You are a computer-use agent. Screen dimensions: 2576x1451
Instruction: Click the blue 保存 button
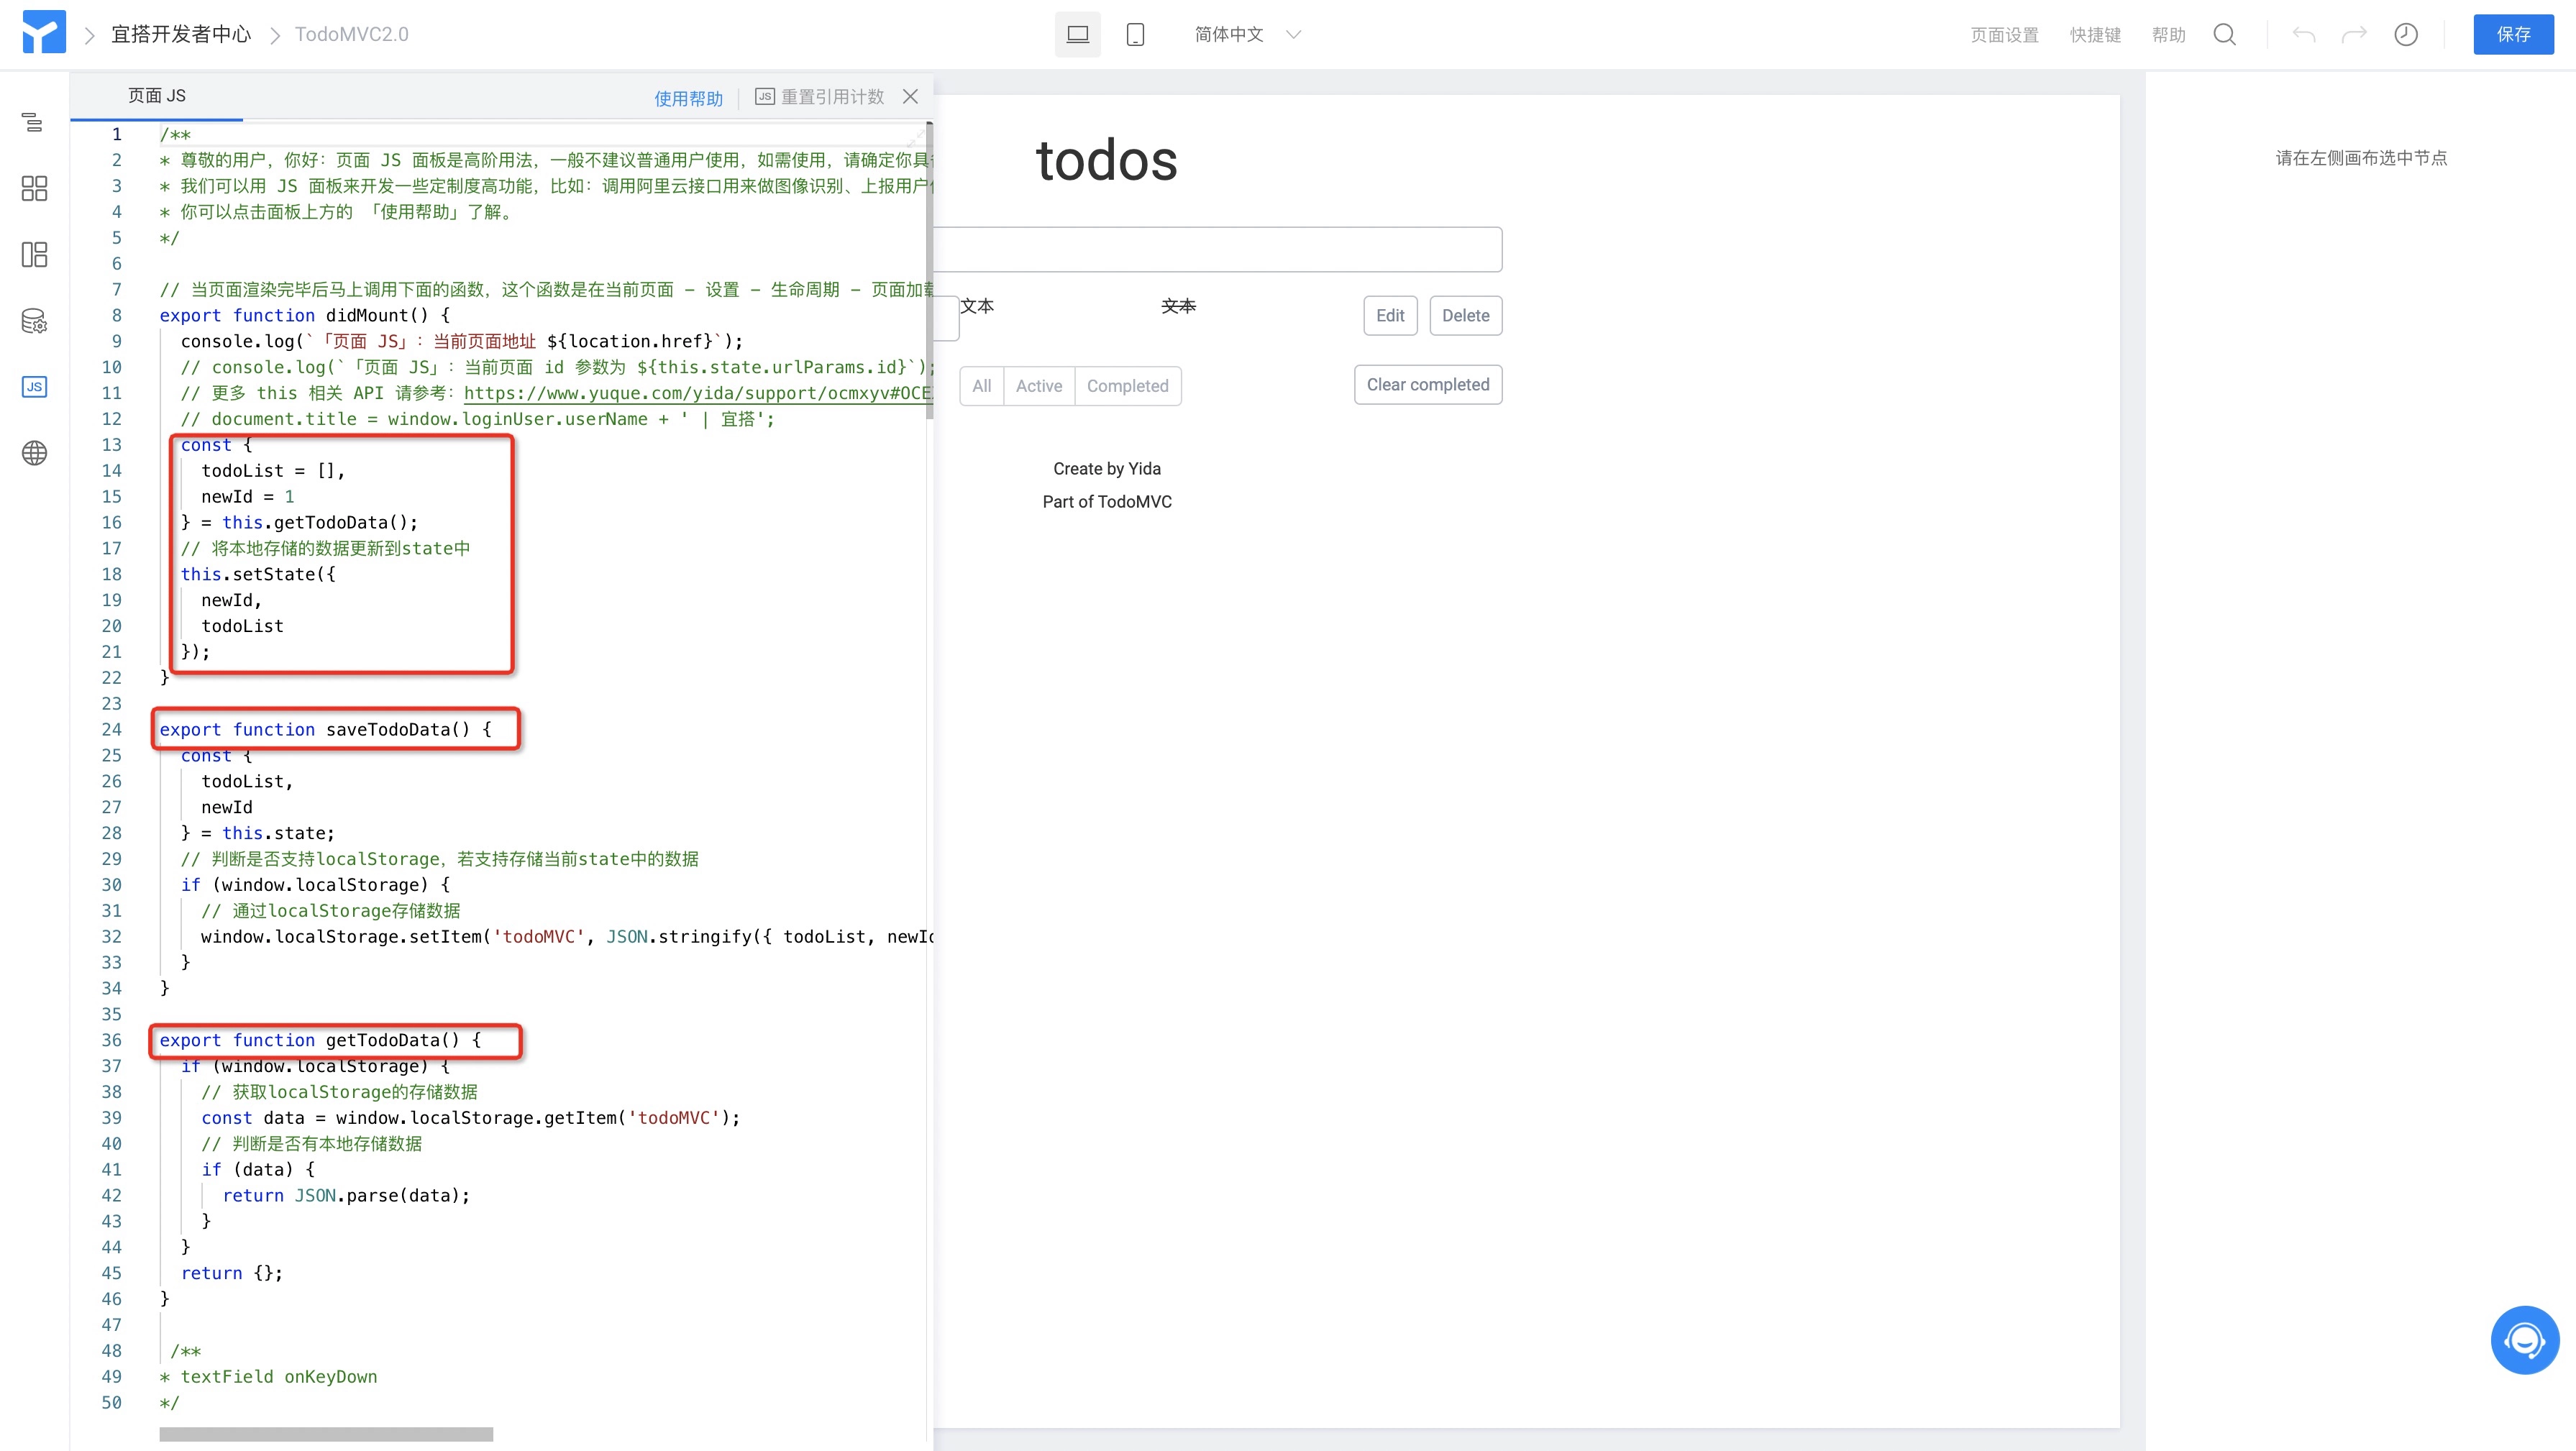pyautogui.click(x=2512, y=34)
